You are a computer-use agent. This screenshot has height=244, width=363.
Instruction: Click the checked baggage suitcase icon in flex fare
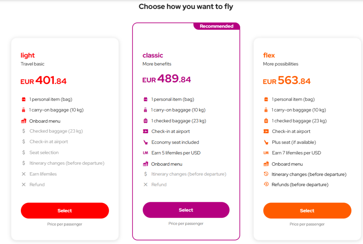tap(266, 121)
